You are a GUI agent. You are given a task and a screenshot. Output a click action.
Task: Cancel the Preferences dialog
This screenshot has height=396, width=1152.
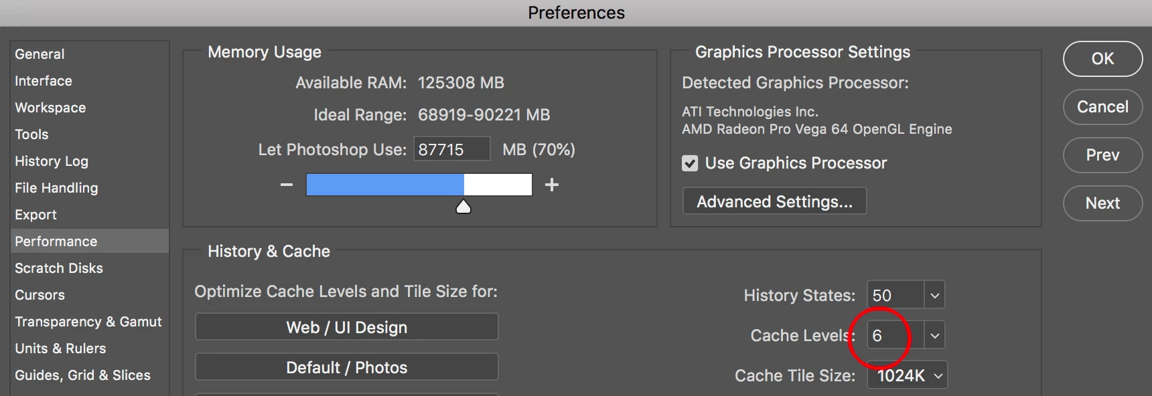[x=1102, y=107]
